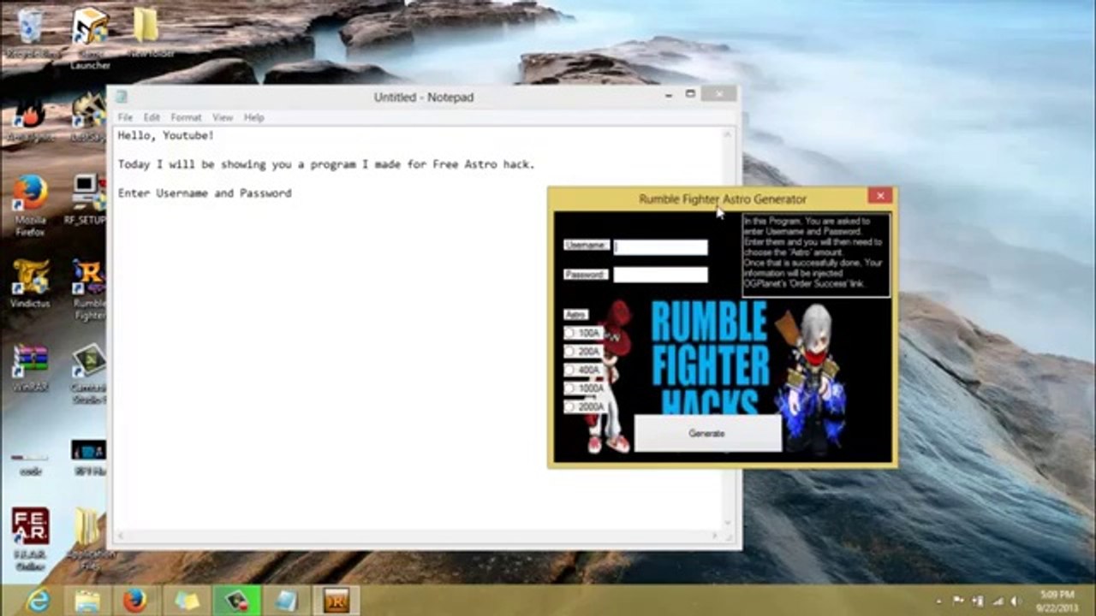Open the WinRAR desktop shortcut
The height and width of the screenshot is (616, 1096).
(31, 366)
